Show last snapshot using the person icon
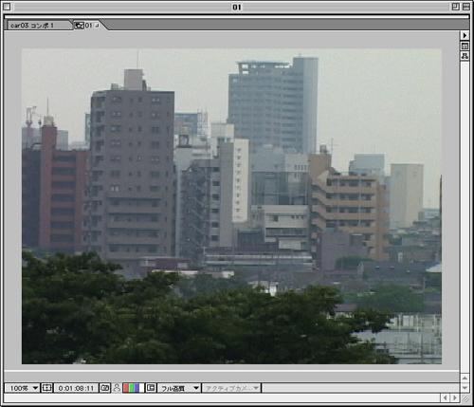The height and width of the screenshot is (407, 474). (x=117, y=388)
